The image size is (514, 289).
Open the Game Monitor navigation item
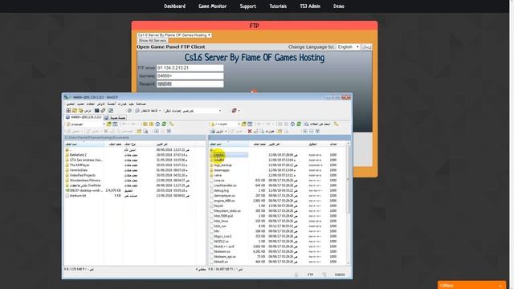coord(212,6)
